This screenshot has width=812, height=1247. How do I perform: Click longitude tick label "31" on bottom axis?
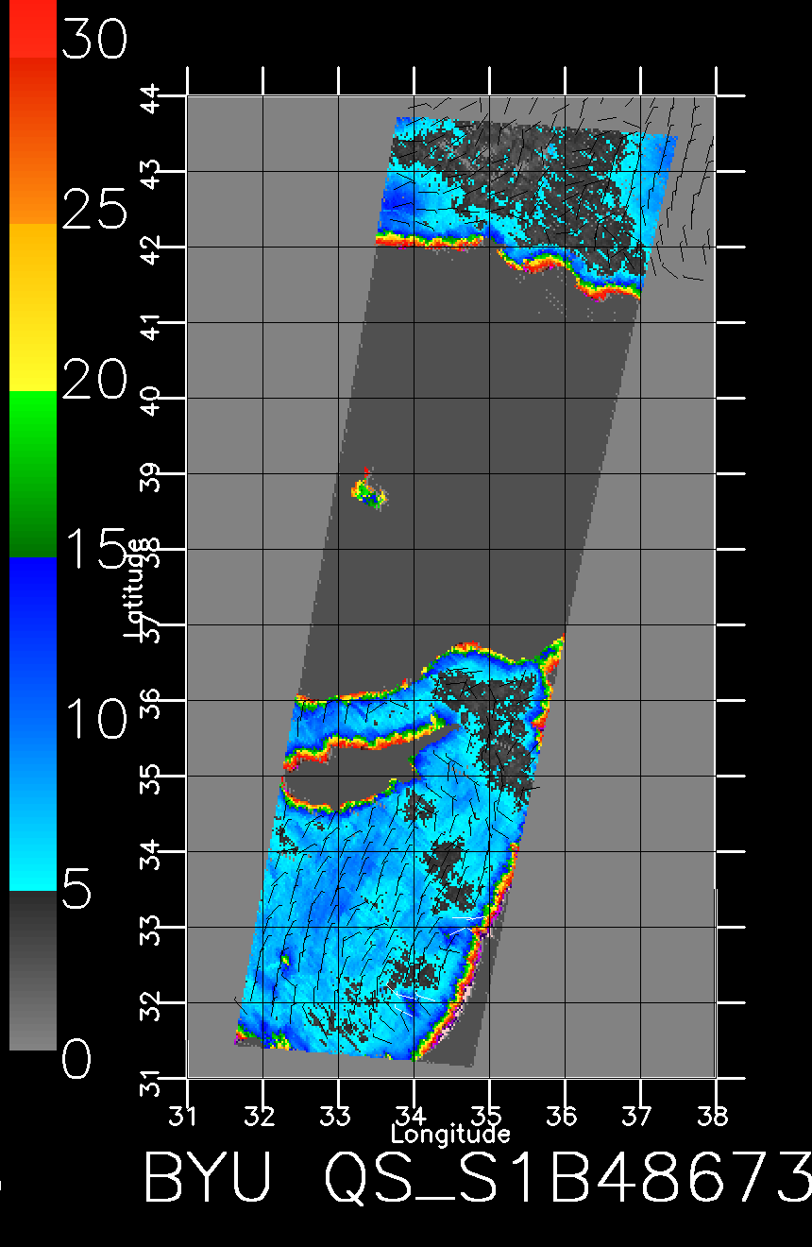pyautogui.click(x=184, y=1116)
